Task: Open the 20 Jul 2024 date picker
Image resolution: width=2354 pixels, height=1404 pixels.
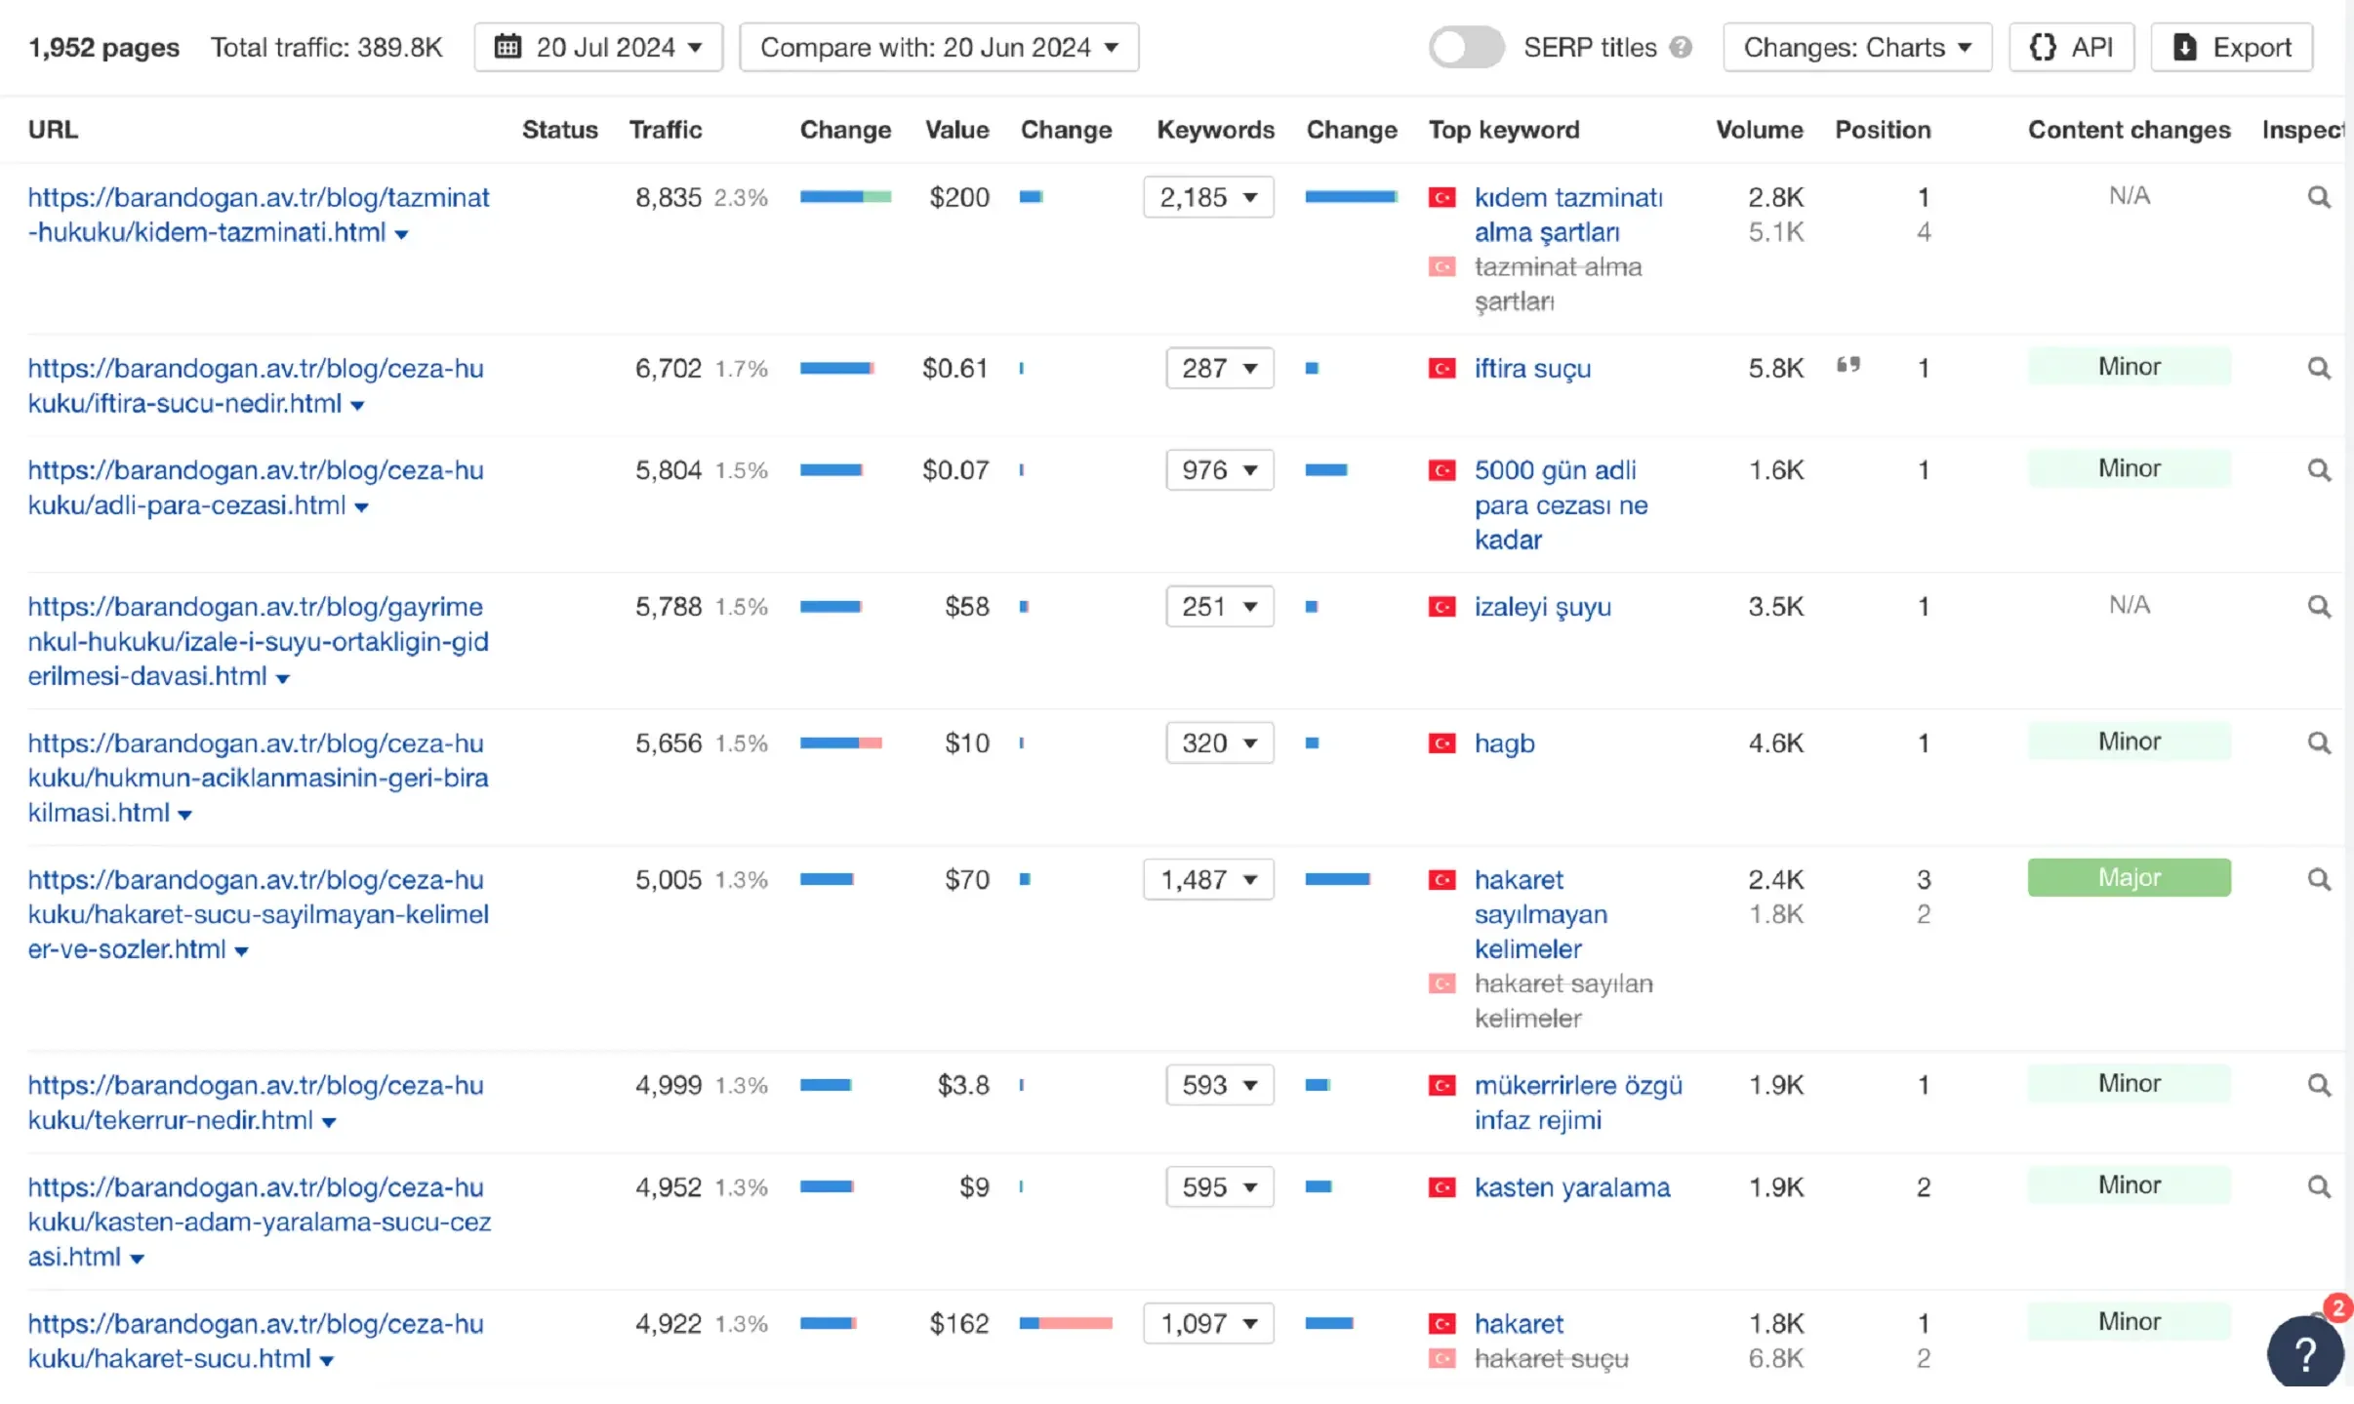Action: click(x=598, y=48)
